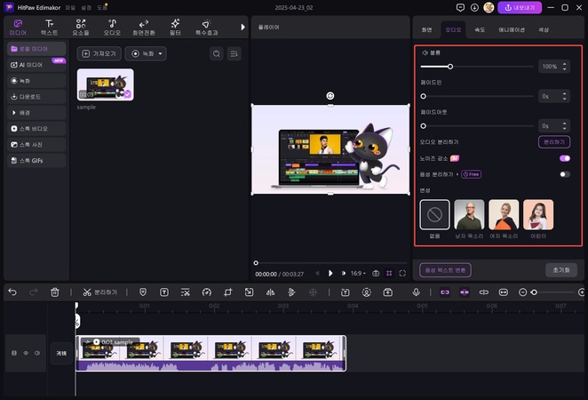Click the 볼륨 slider handle
Screen dimensions: 588x400
point(450,67)
